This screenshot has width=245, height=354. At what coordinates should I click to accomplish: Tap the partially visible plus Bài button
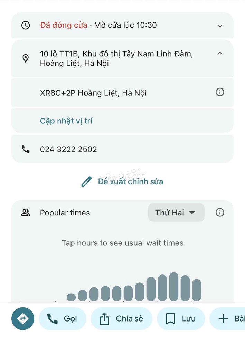[x=227, y=318]
